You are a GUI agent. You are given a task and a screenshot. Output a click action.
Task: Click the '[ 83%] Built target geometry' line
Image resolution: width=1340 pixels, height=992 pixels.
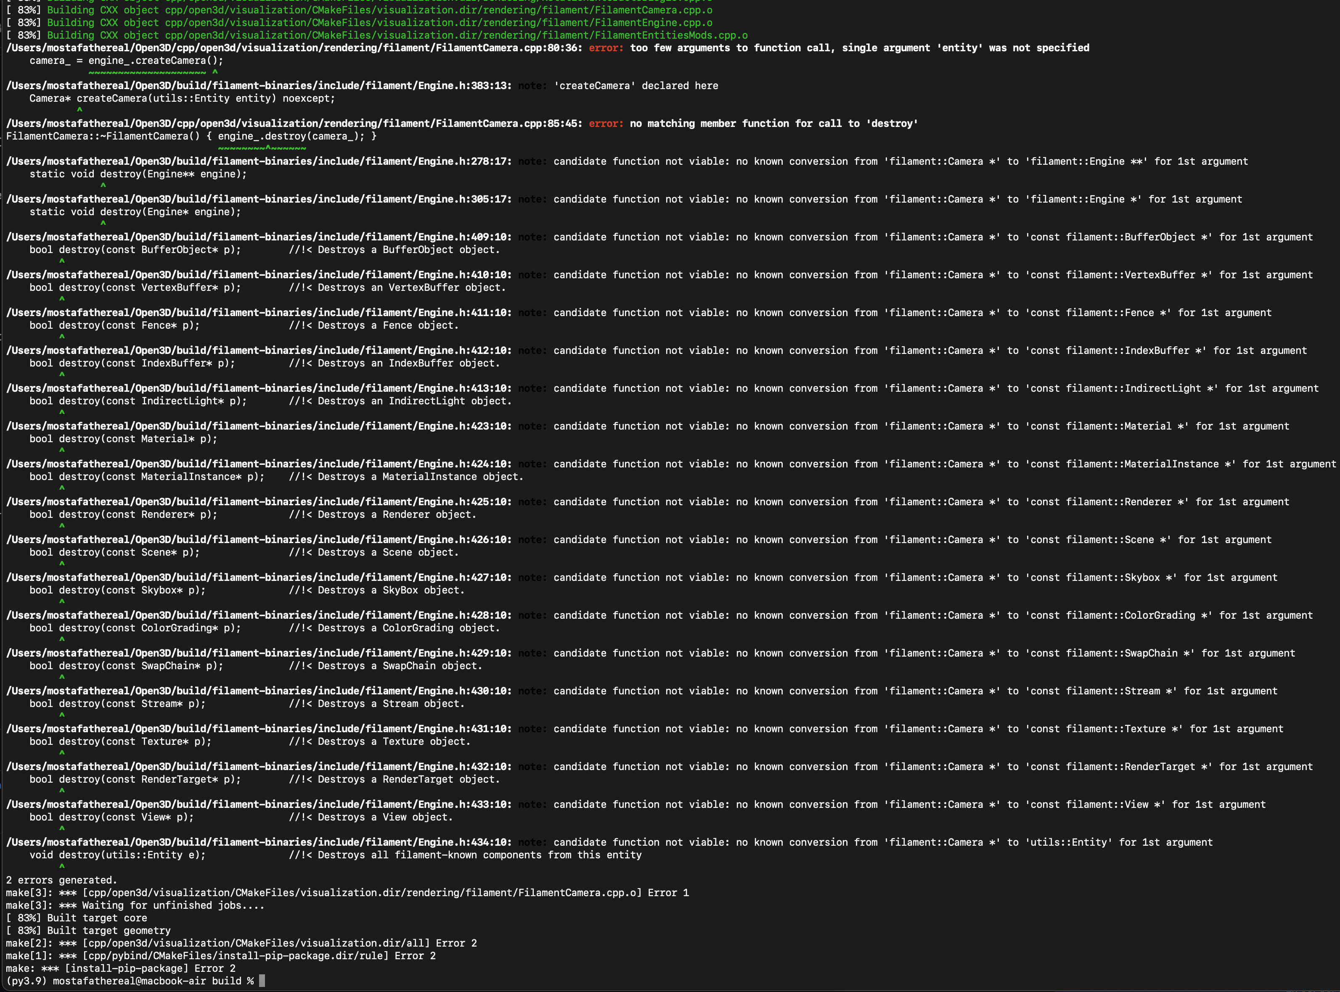88,930
